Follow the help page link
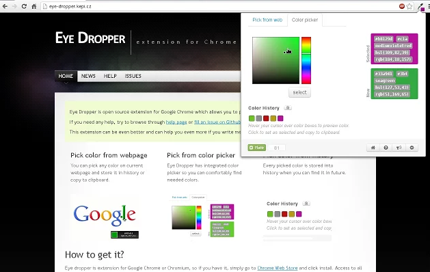Image resolution: width=430 pixels, height=272 pixels. pos(176,122)
